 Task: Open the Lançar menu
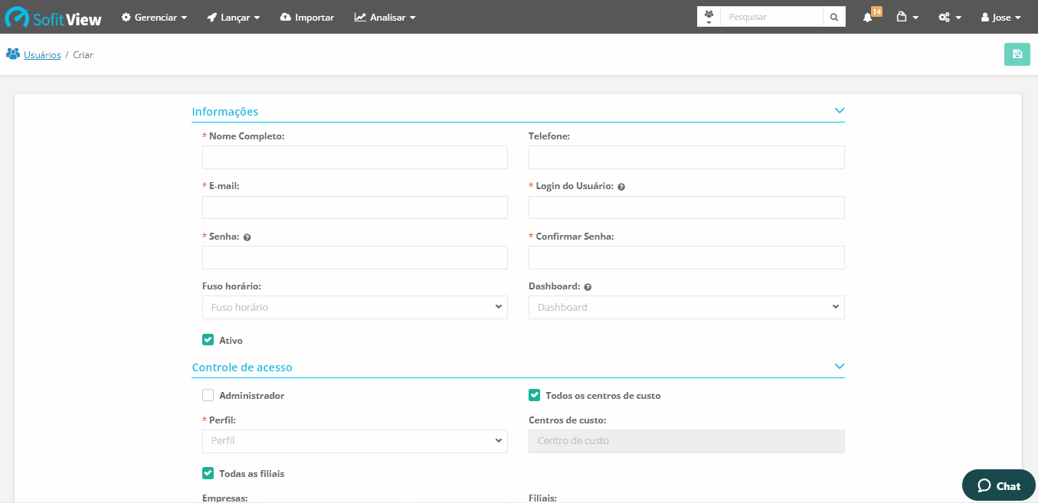pos(234,17)
